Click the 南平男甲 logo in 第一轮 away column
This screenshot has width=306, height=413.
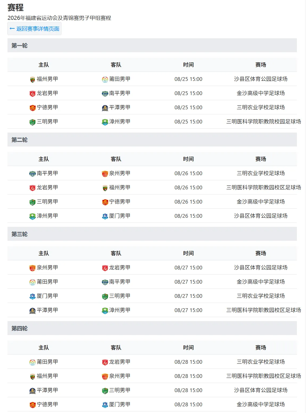[x=105, y=93]
